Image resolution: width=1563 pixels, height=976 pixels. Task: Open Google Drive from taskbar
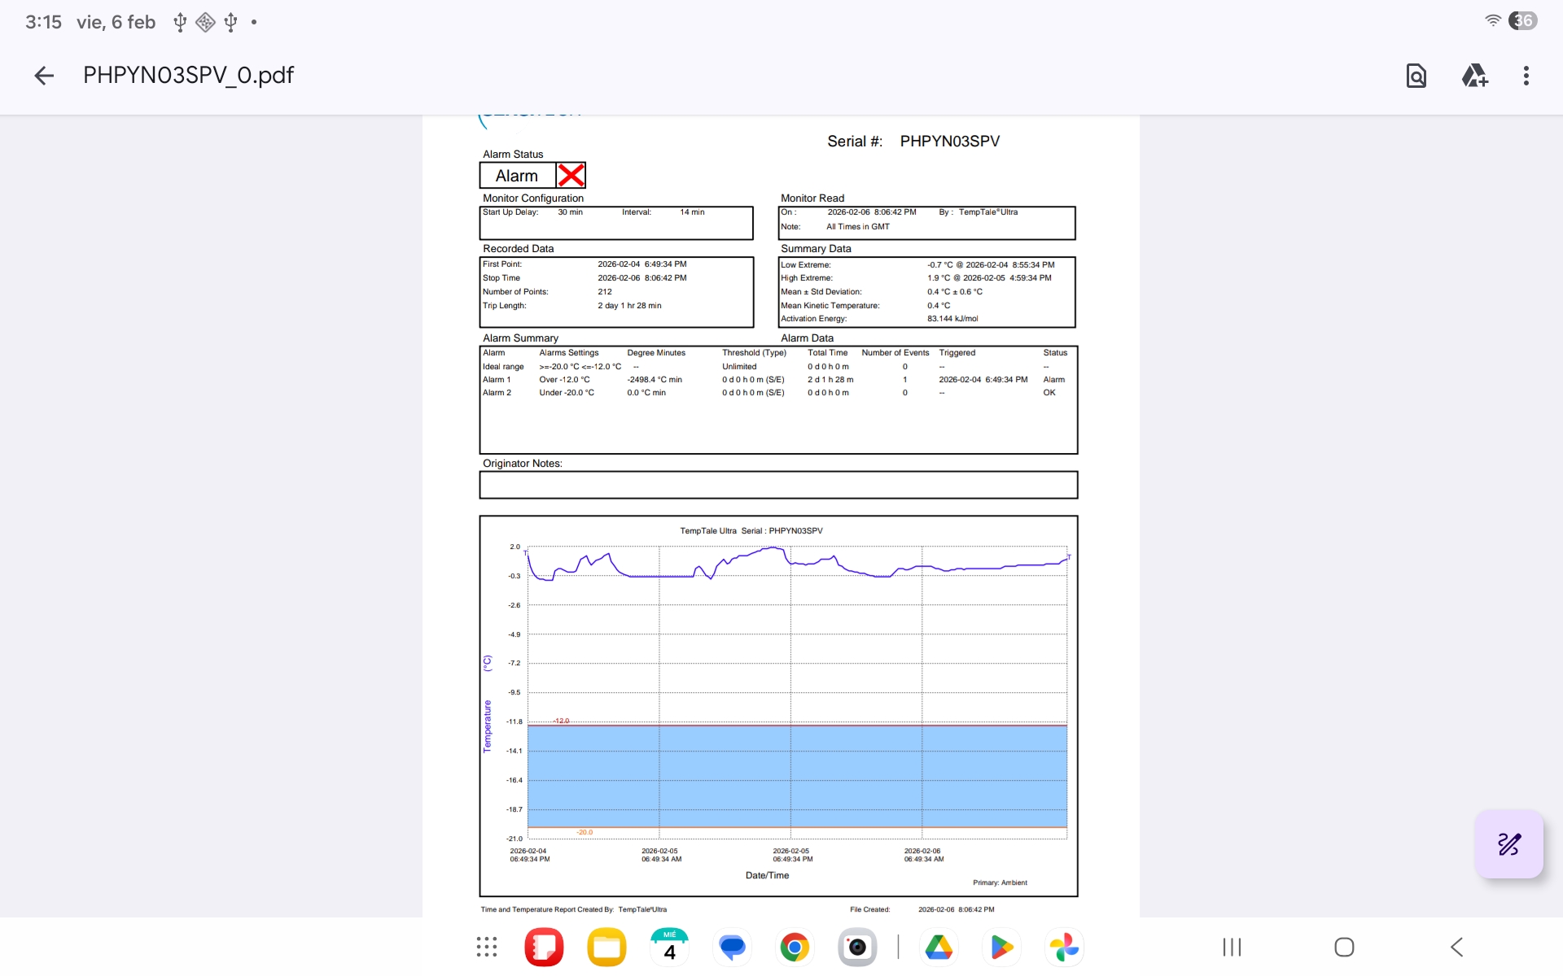pos(939,947)
